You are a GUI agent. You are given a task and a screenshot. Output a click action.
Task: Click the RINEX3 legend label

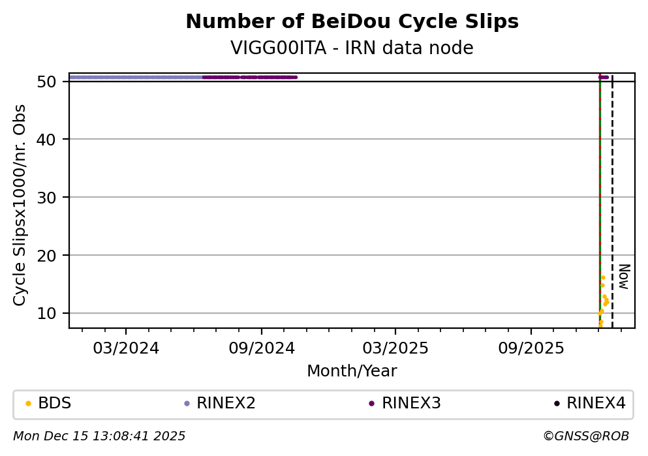tap(411, 404)
